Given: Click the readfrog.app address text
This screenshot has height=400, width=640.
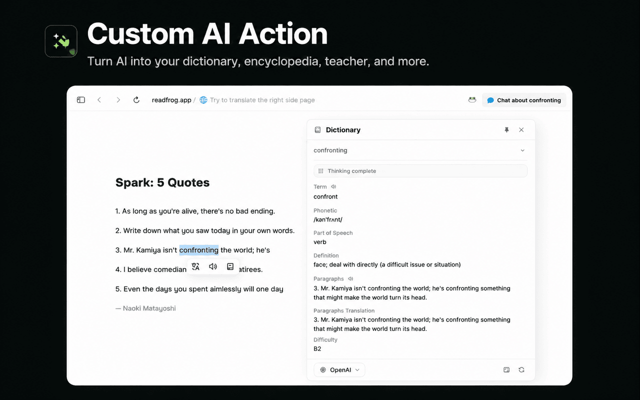Looking at the screenshot, I should click(x=171, y=100).
